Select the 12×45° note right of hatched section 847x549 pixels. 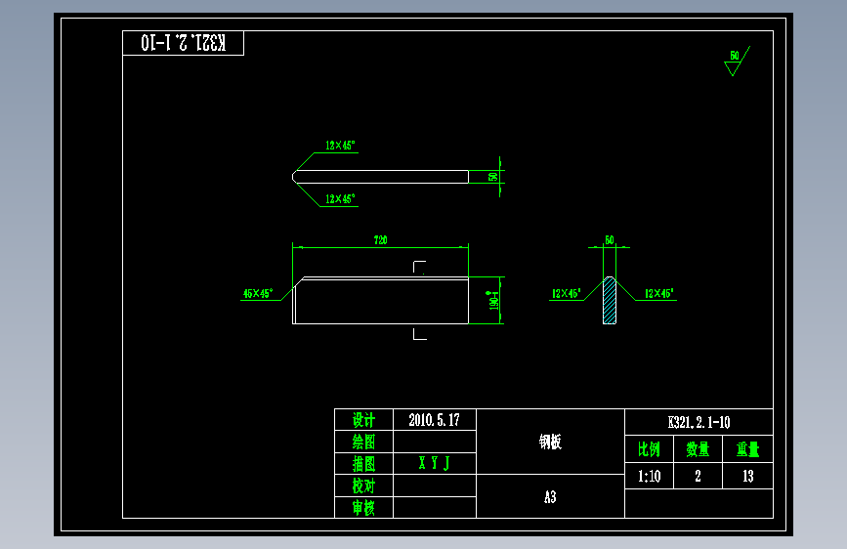(x=659, y=293)
